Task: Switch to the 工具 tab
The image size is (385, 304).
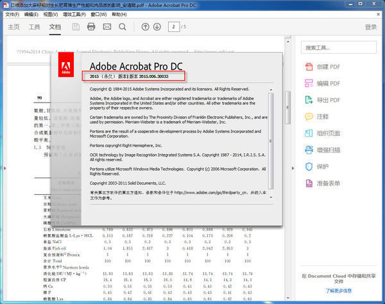Action: tap(34, 27)
